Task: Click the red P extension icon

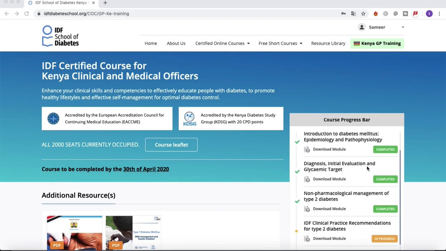Action: 415,14
